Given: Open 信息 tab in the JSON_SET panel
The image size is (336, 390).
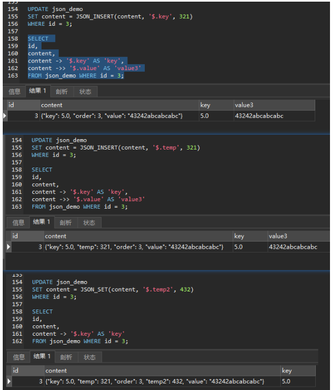Looking at the screenshot, I should pos(19,357).
